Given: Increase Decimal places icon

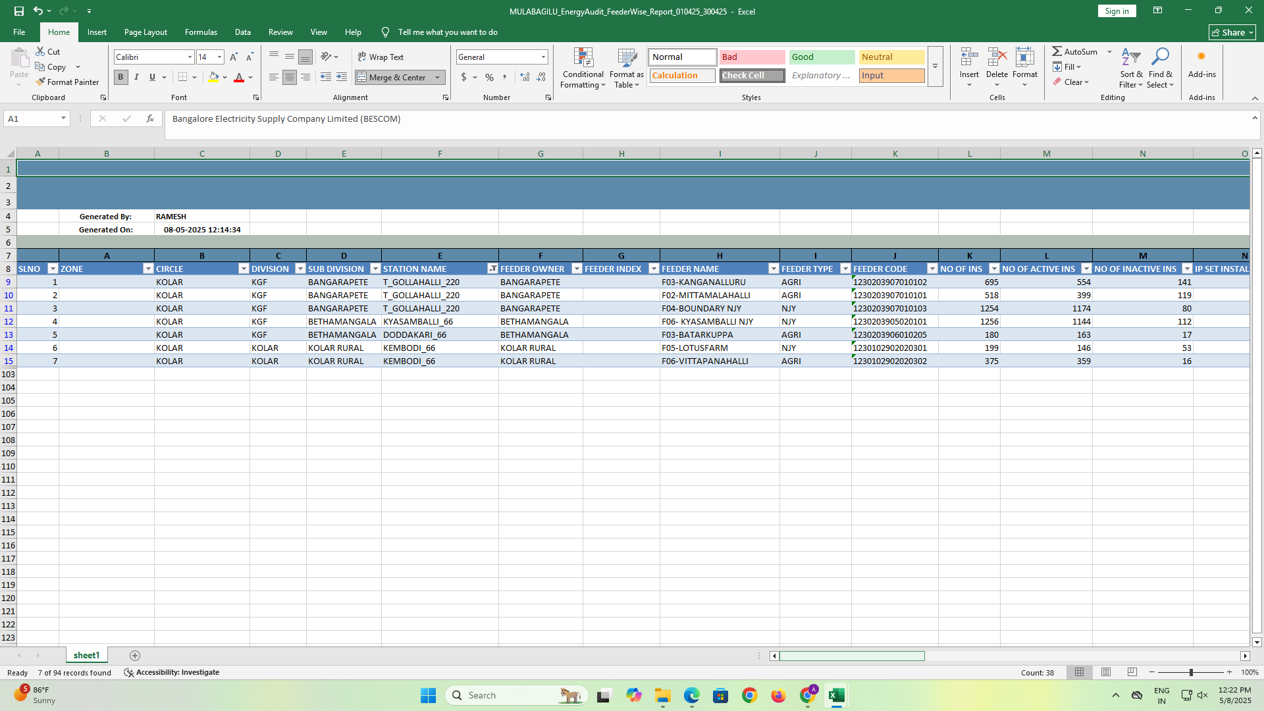Looking at the screenshot, I should pyautogui.click(x=525, y=77).
